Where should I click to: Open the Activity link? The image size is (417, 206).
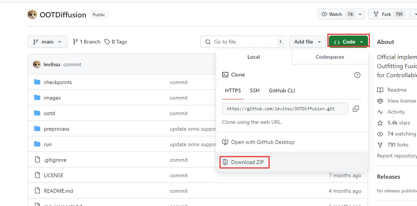tap(396, 112)
